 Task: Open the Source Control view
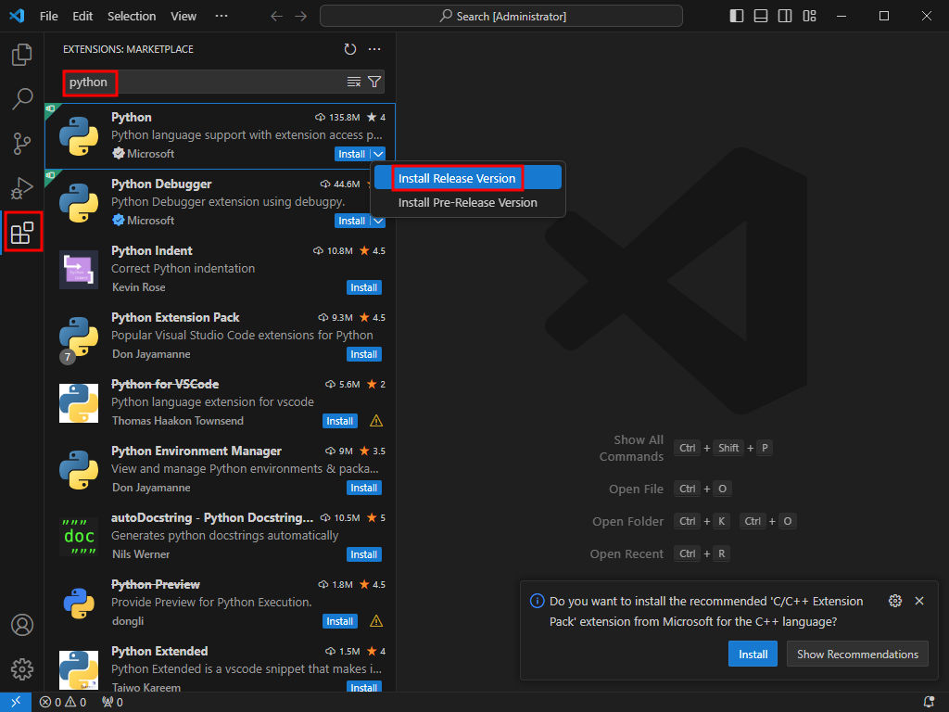tap(22, 144)
